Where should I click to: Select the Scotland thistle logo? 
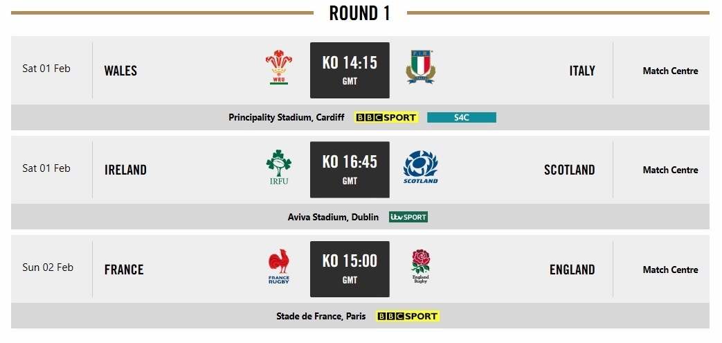coord(420,167)
